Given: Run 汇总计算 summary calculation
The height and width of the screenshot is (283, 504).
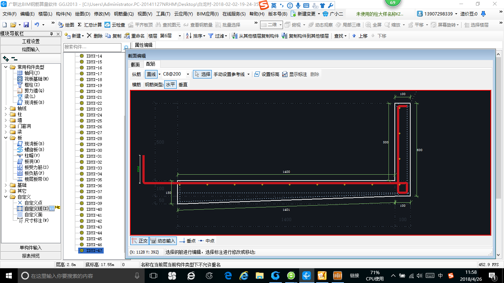Looking at the screenshot, I should click(90, 25).
